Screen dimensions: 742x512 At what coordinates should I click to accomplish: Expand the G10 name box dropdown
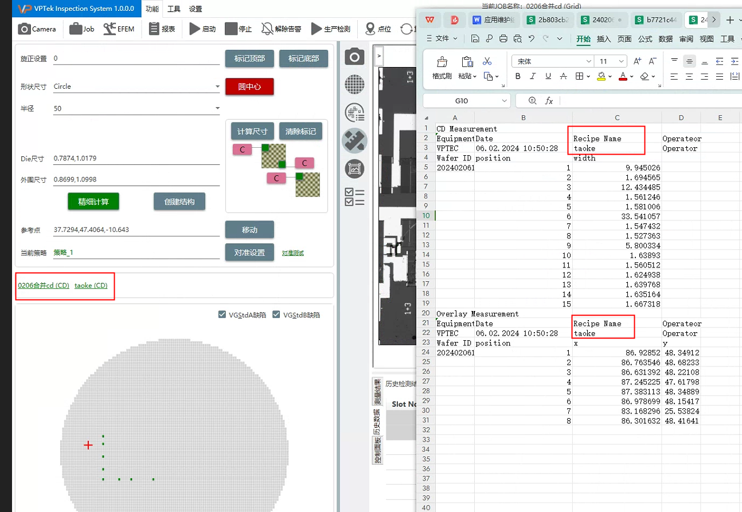504,101
